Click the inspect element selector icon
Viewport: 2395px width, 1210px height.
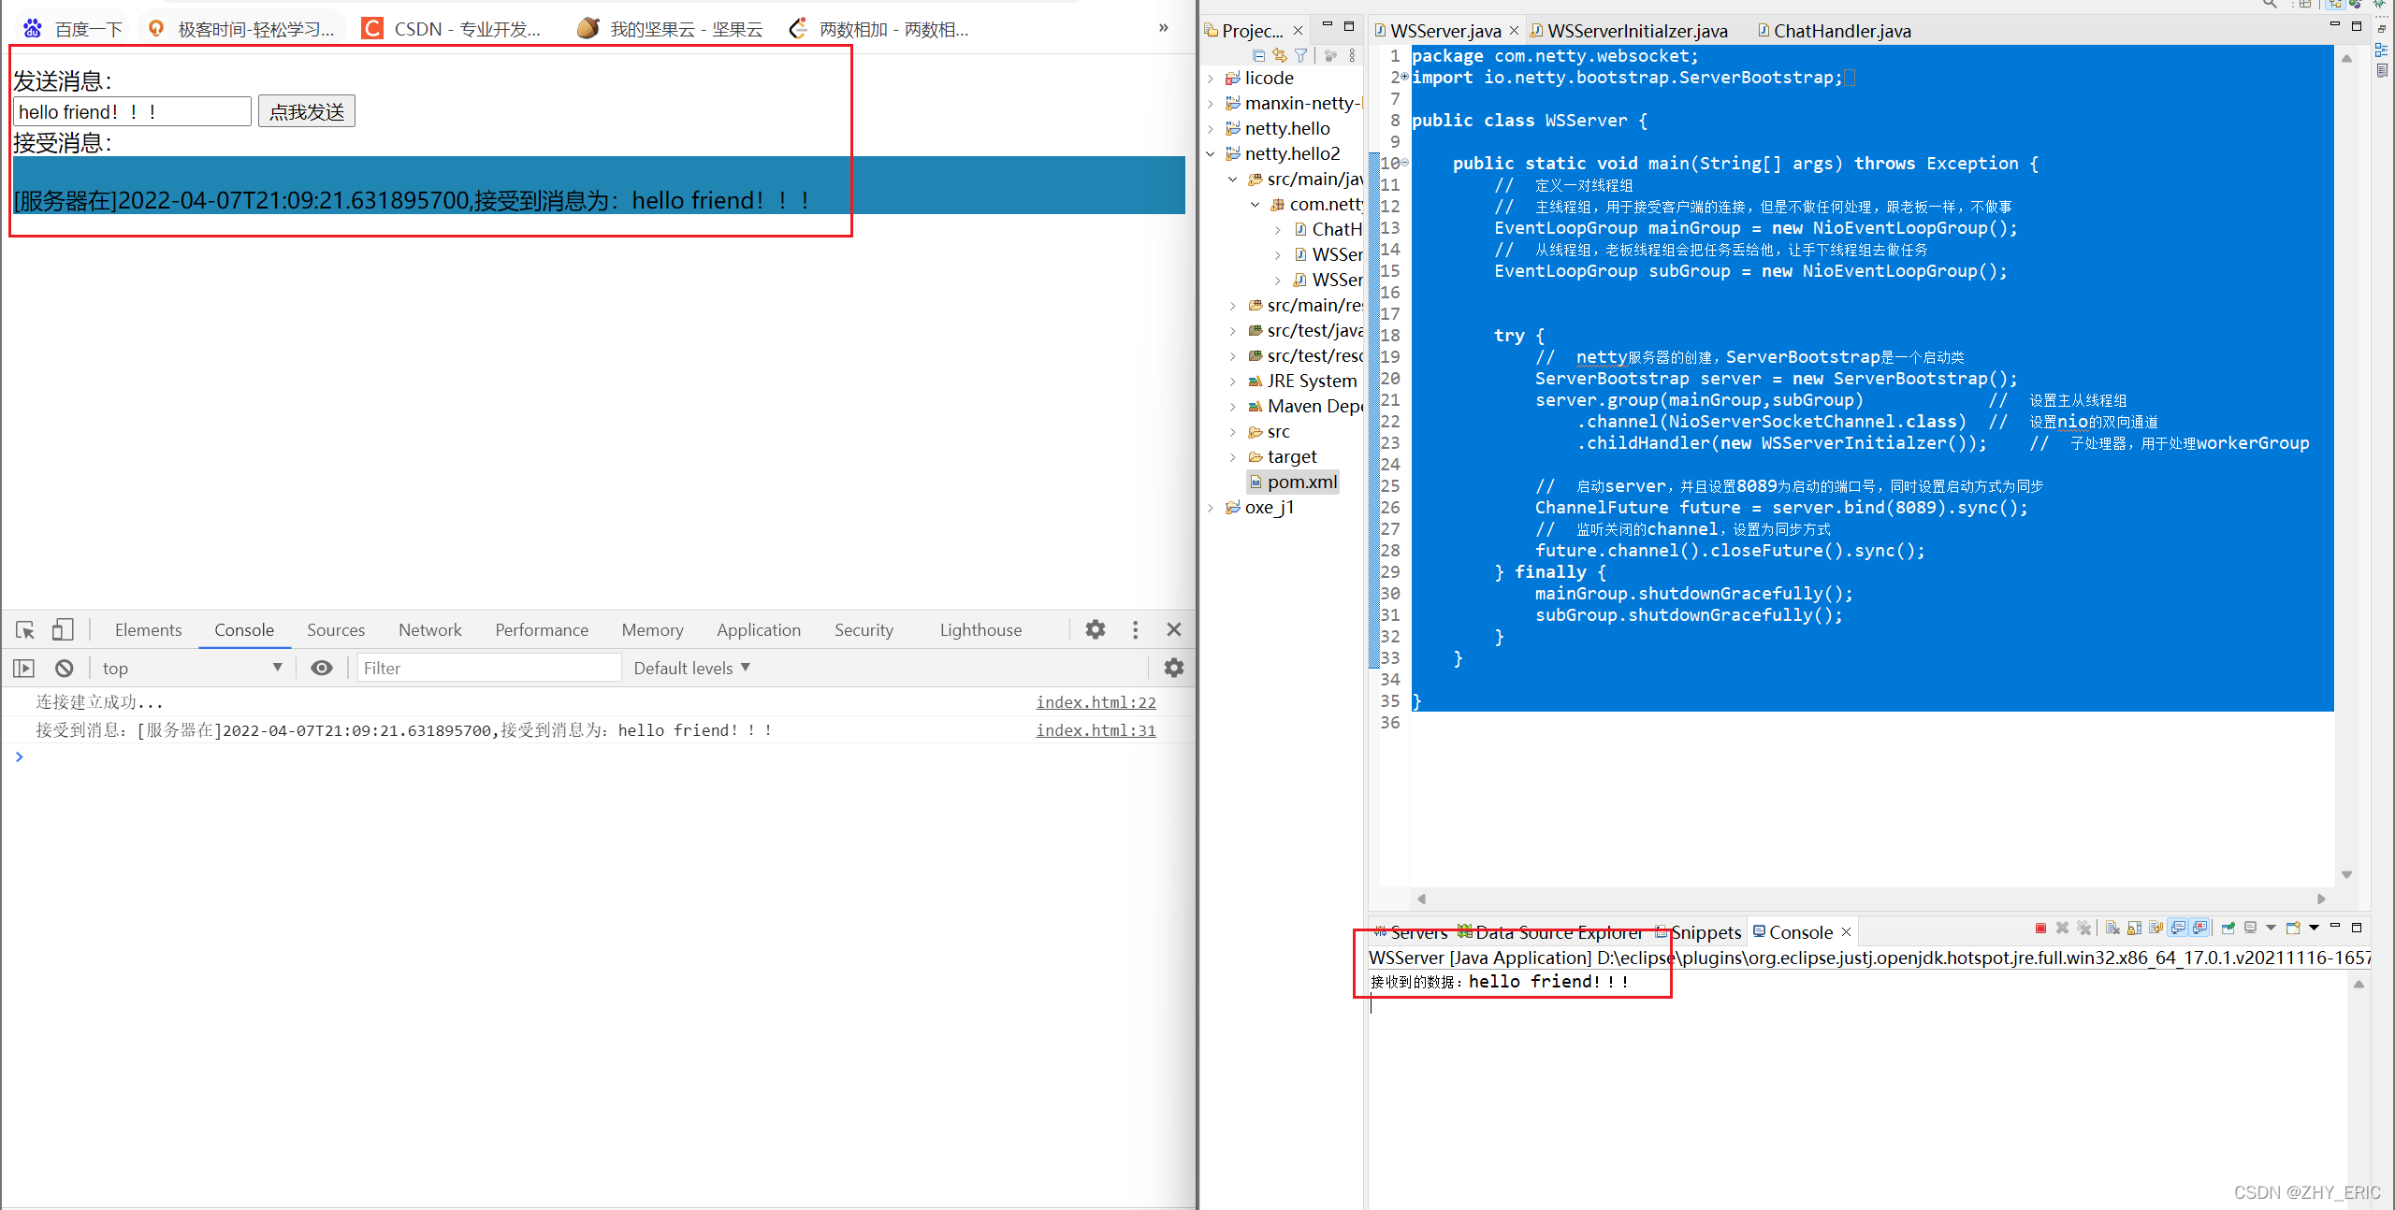pyautogui.click(x=25, y=630)
